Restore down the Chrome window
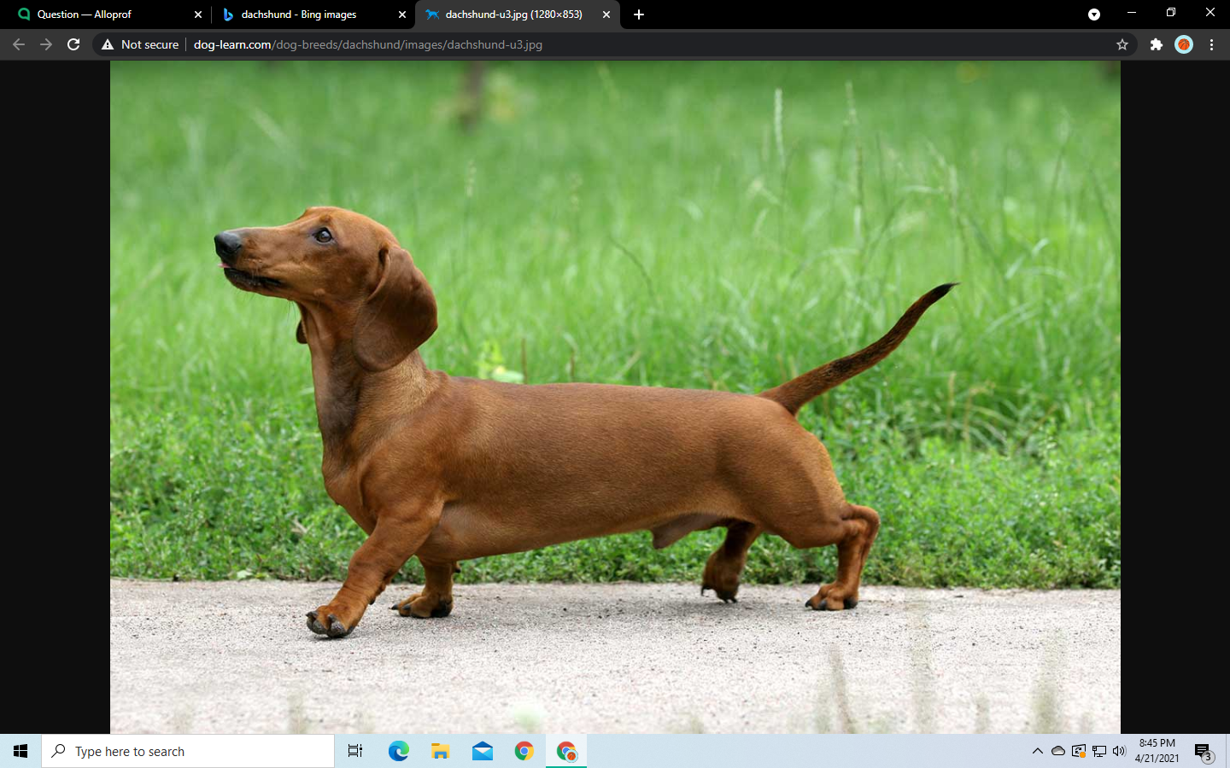Viewport: 1230px width, 768px height. [x=1171, y=13]
